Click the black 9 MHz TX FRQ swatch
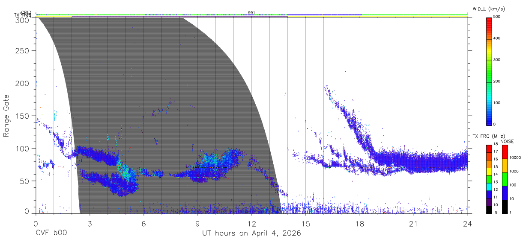526x242 pixels. point(489,209)
